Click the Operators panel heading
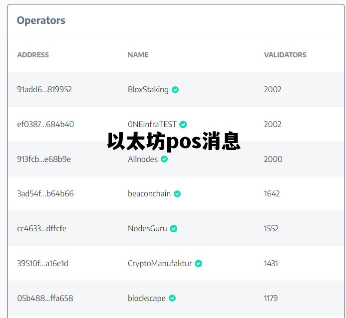 [x=41, y=20]
